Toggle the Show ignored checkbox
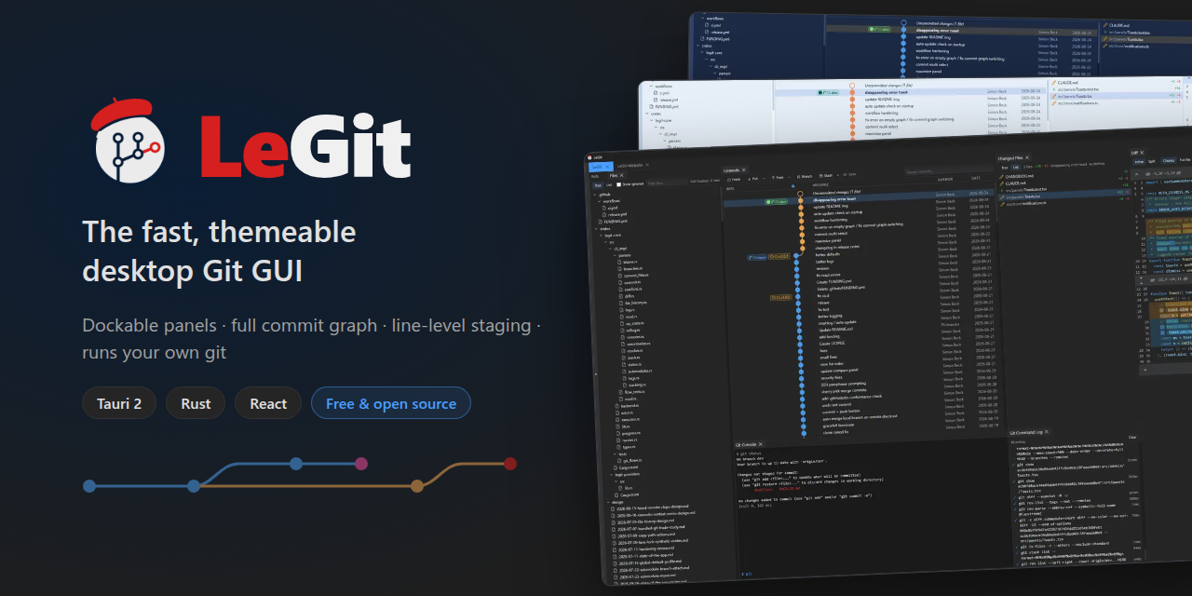 pos(618,184)
